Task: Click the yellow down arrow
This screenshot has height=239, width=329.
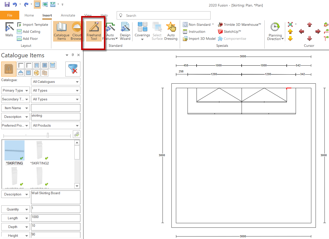Action: coord(290,38)
